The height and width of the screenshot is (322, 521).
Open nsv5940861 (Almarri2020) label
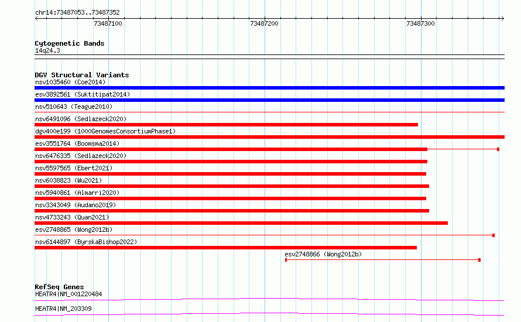77,193
